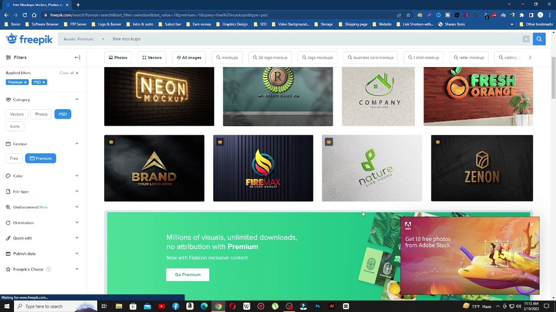The height and width of the screenshot is (312, 556).
Task: Collapse the Category filter section
Action: coord(77,100)
